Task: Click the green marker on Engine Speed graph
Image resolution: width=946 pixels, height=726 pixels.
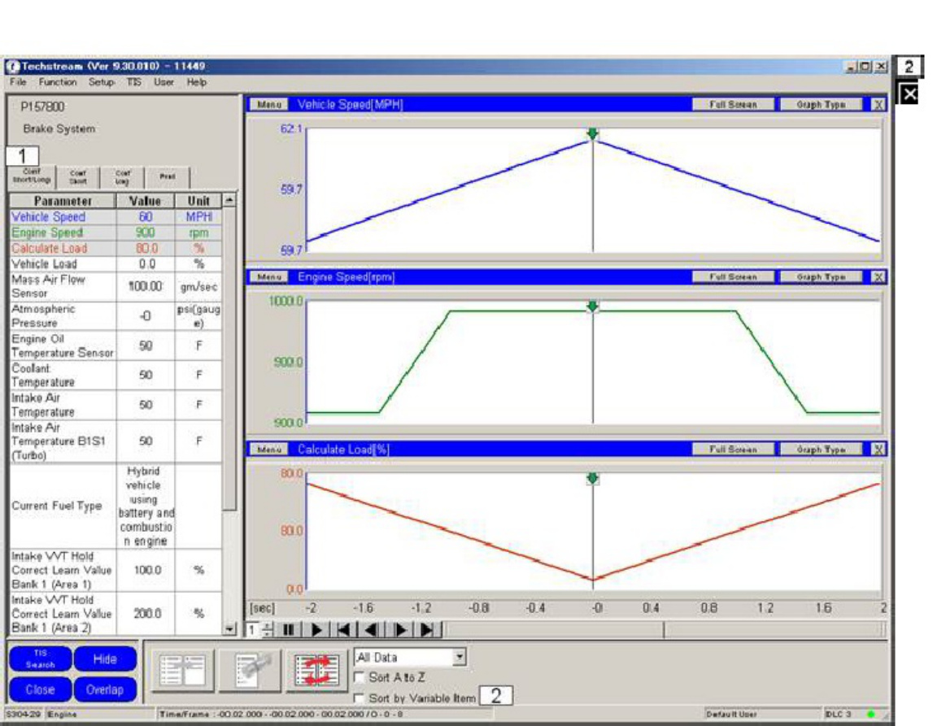Action: click(592, 306)
